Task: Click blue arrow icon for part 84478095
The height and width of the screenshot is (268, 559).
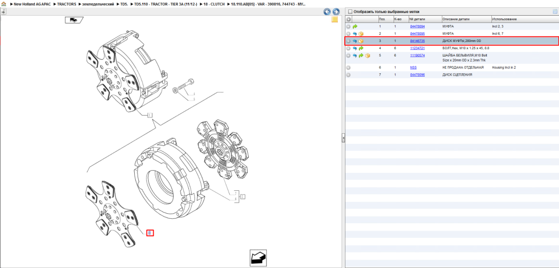Action: tap(355, 34)
